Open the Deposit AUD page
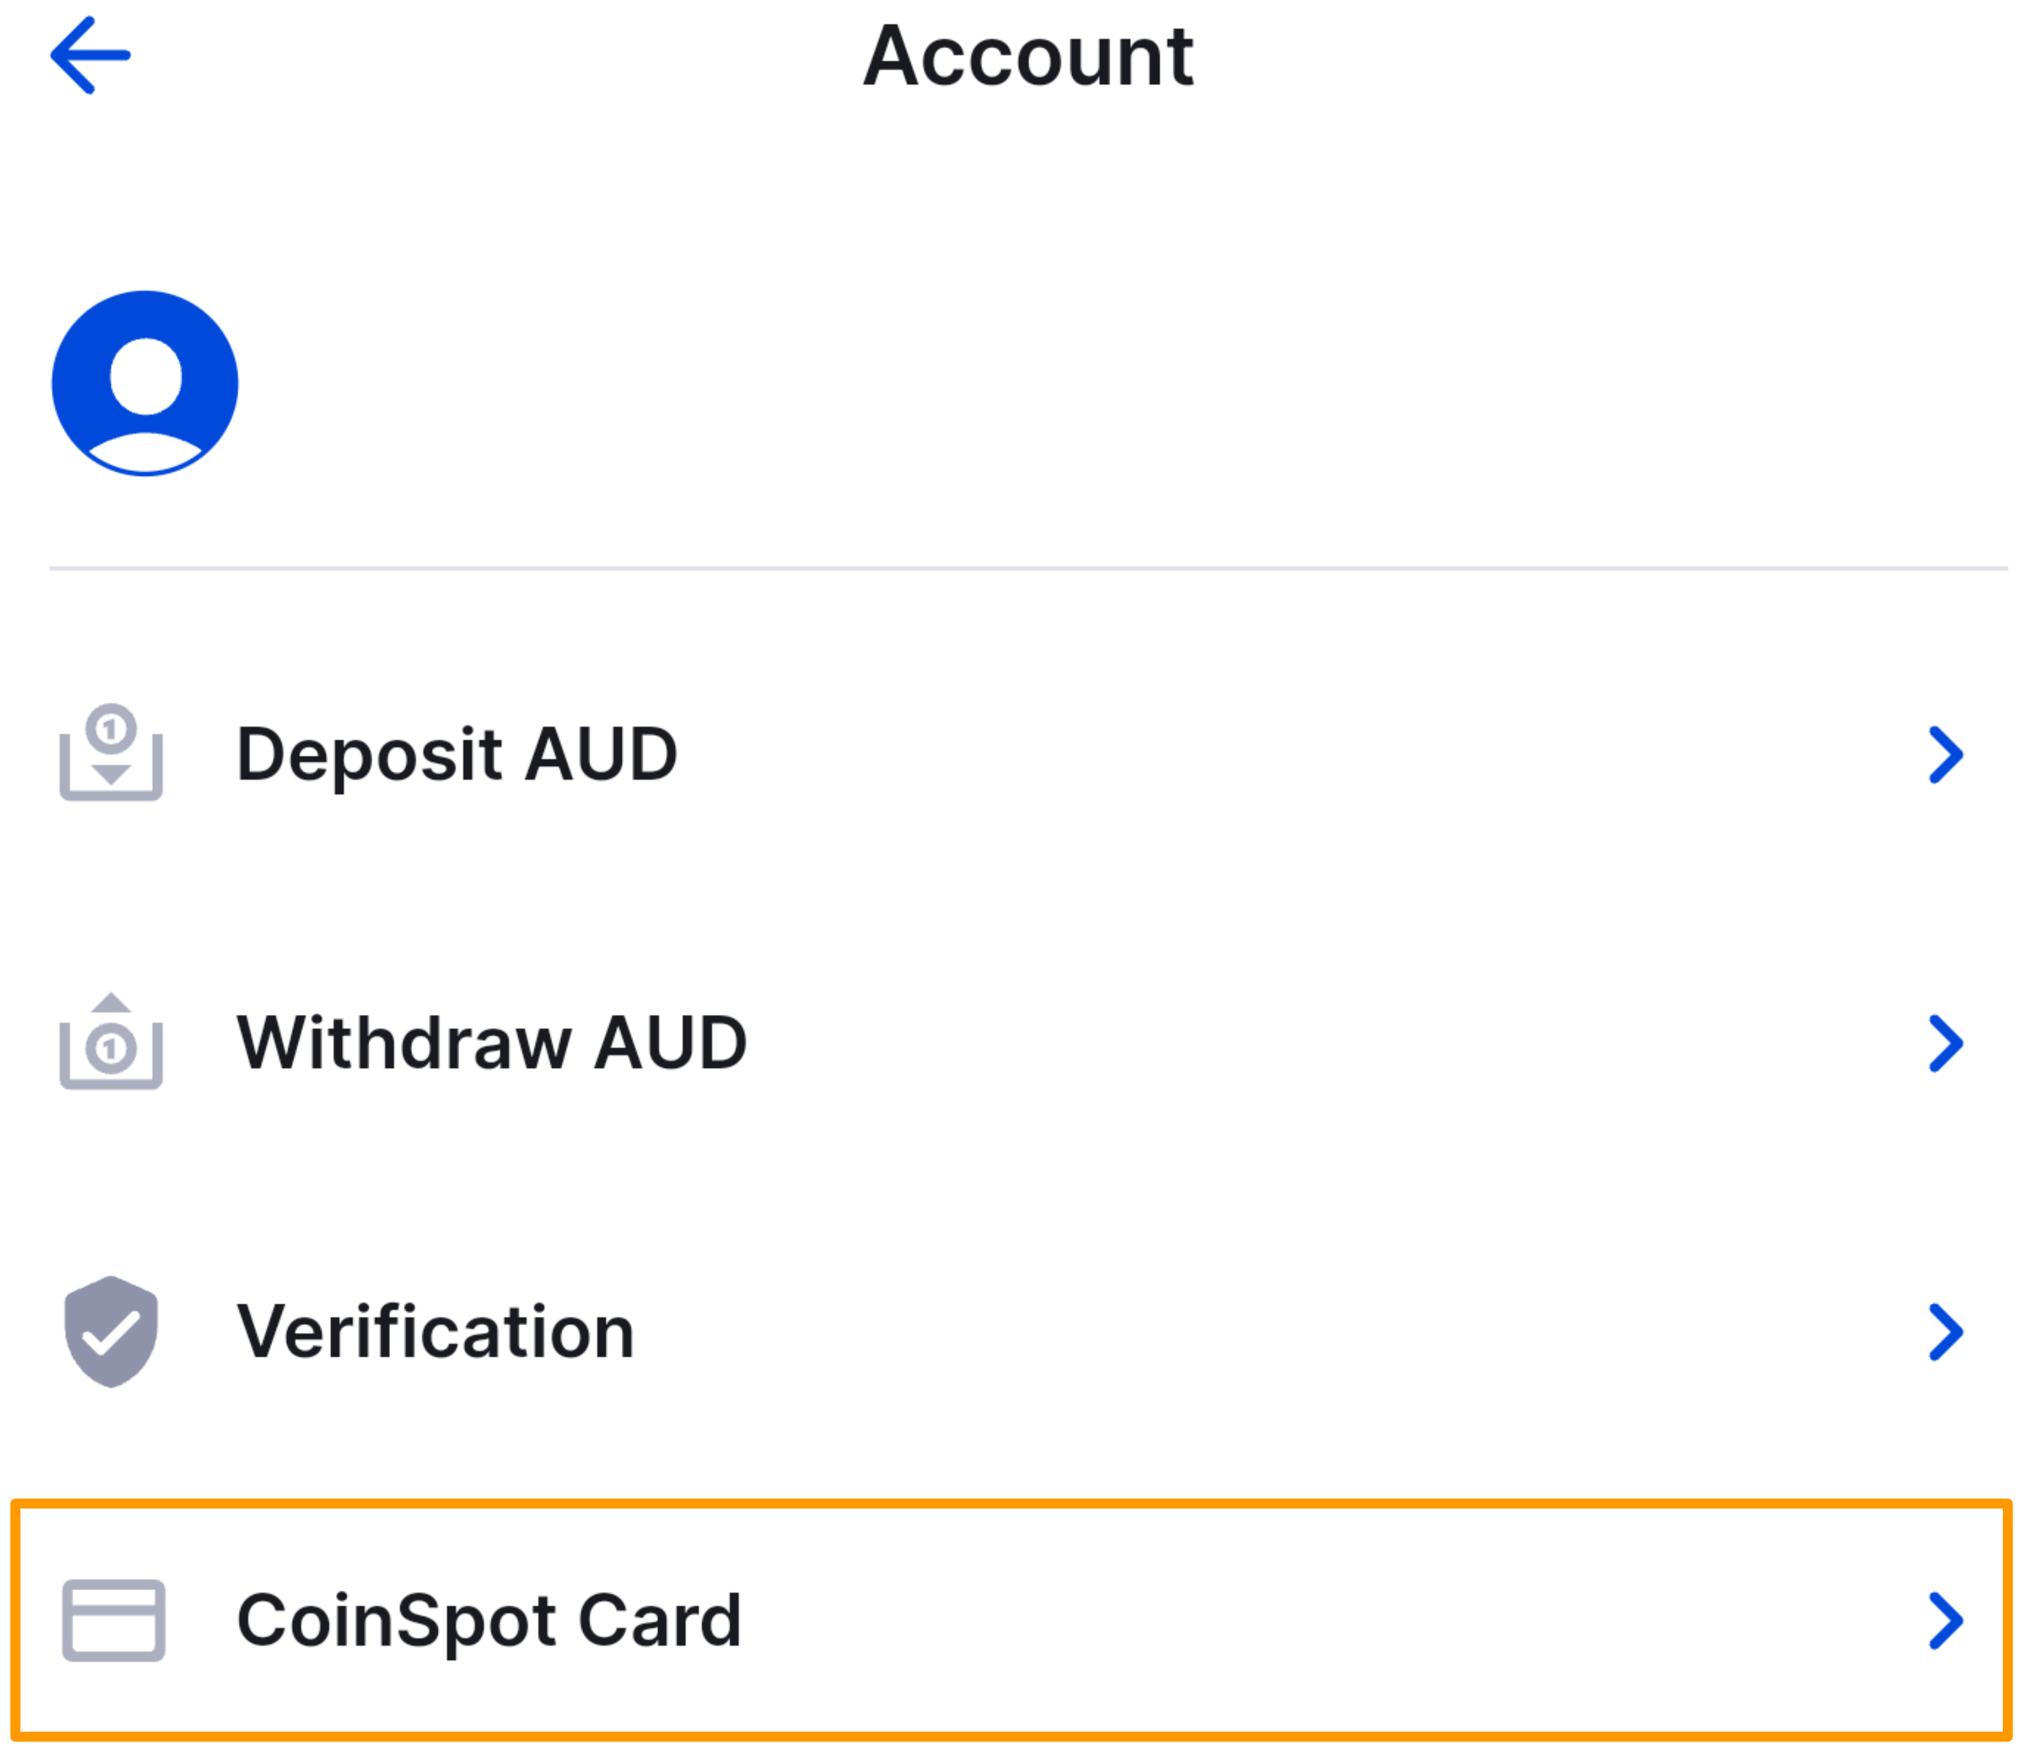This screenshot has width=2019, height=1750. pos(457,754)
